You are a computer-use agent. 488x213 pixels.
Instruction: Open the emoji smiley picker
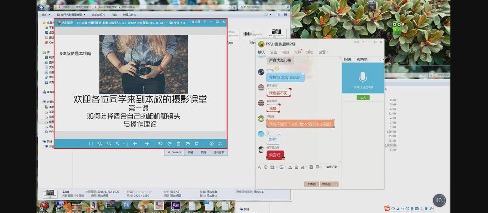point(265,167)
